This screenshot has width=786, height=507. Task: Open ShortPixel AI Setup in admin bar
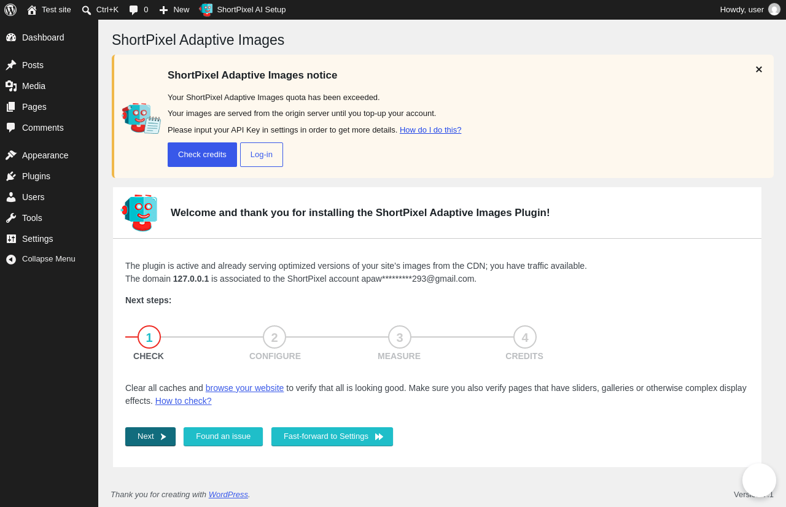click(x=251, y=10)
